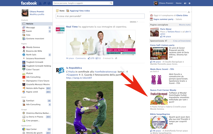Open Bibite Sanpellegrino ad title

[160, 114]
